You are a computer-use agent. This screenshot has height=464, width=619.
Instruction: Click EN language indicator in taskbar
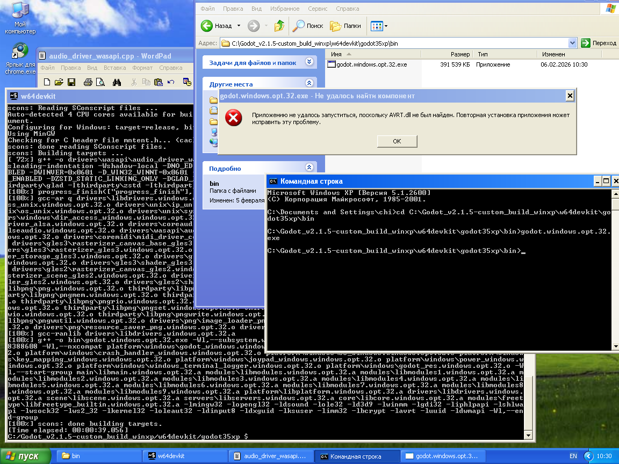573,456
